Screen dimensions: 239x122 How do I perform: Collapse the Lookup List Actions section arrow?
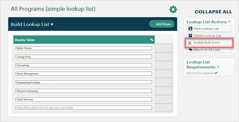pos(229,22)
